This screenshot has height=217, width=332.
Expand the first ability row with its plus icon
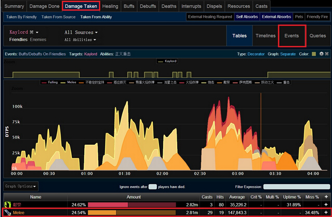tap(326, 205)
